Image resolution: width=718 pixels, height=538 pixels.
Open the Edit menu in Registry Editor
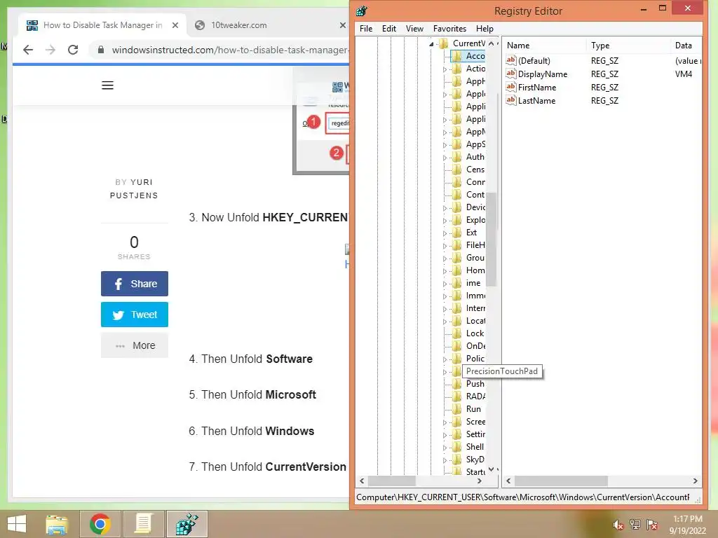tap(388, 28)
